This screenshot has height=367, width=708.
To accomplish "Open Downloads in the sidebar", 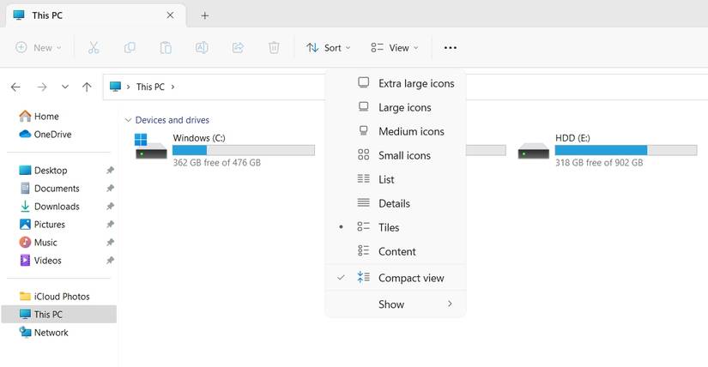I will point(57,207).
